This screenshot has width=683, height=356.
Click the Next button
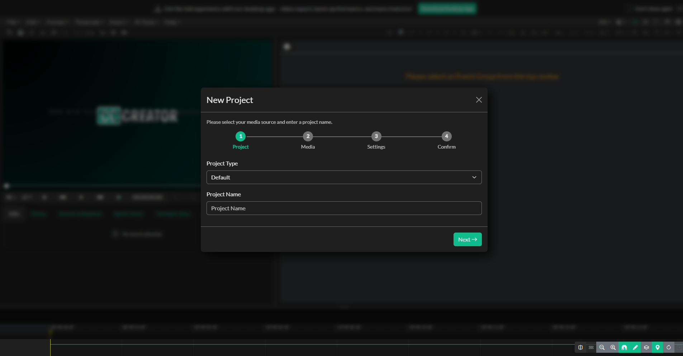pyautogui.click(x=467, y=239)
